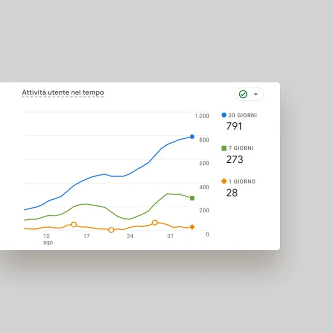Viewport: 333px width, 333px height.
Task: Click the blue circle 30 GIORNI legend icon
Action: pos(224,115)
